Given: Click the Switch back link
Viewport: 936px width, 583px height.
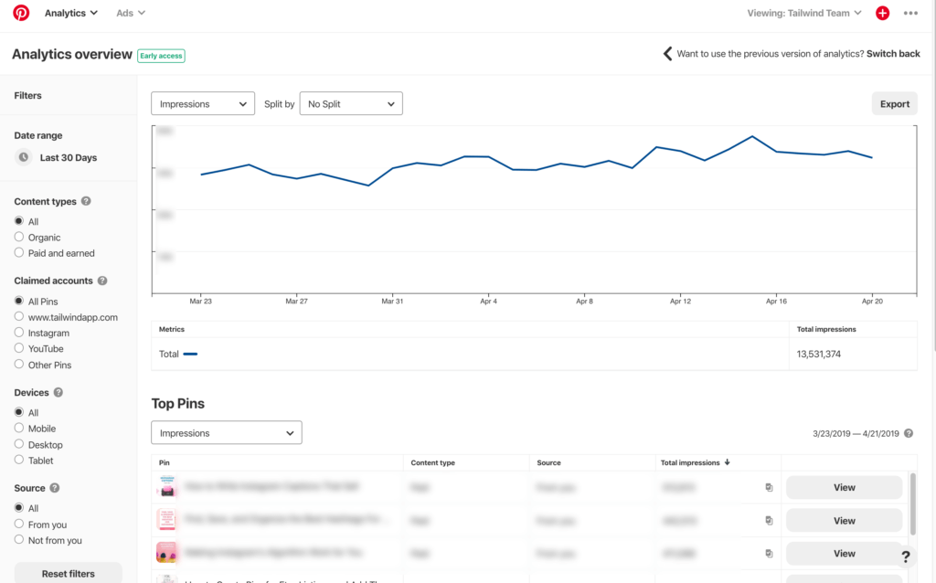Looking at the screenshot, I should [893, 53].
